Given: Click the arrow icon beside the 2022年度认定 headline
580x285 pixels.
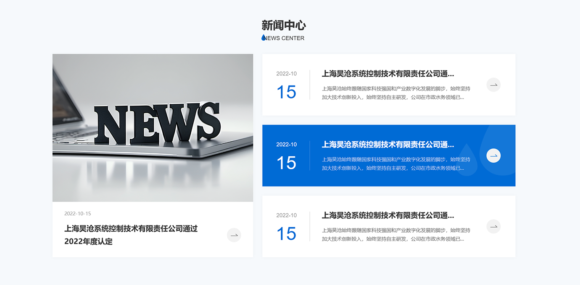Looking at the screenshot, I should coord(234,235).
